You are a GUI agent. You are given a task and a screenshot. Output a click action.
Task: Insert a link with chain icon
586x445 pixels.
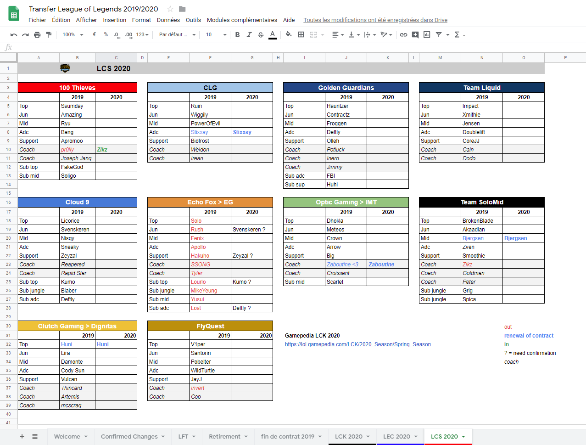coord(403,35)
